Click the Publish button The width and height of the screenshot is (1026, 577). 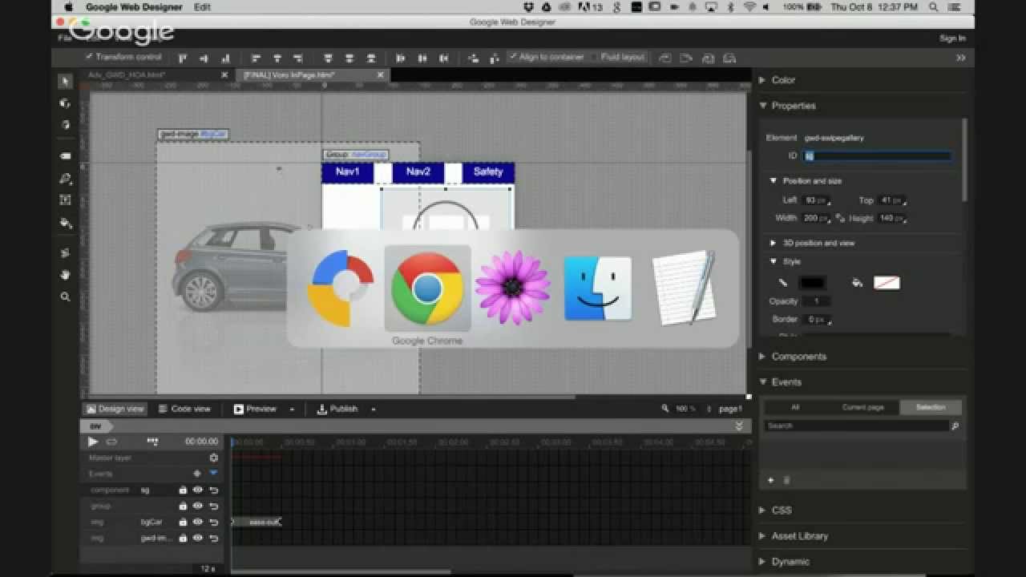point(337,409)
